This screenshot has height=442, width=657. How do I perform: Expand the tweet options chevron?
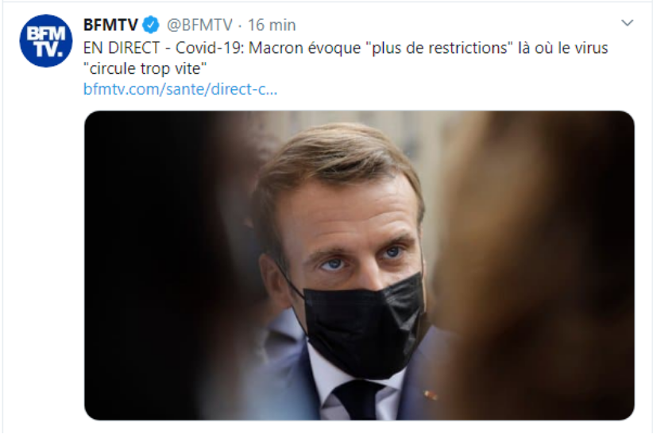[627, 22]
